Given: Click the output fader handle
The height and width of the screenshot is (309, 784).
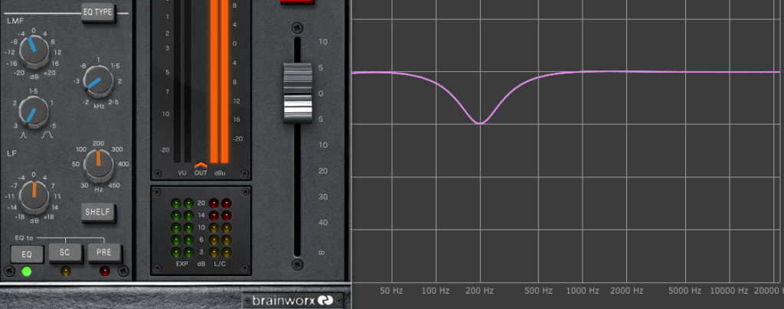Looking at the screenshot, I should click(x=298, y=93).
